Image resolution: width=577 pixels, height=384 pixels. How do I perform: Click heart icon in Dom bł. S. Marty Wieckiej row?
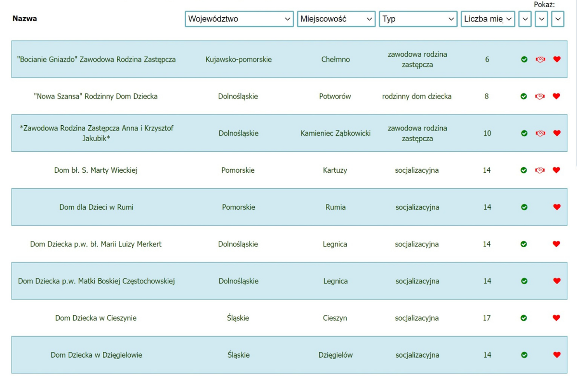556,170
